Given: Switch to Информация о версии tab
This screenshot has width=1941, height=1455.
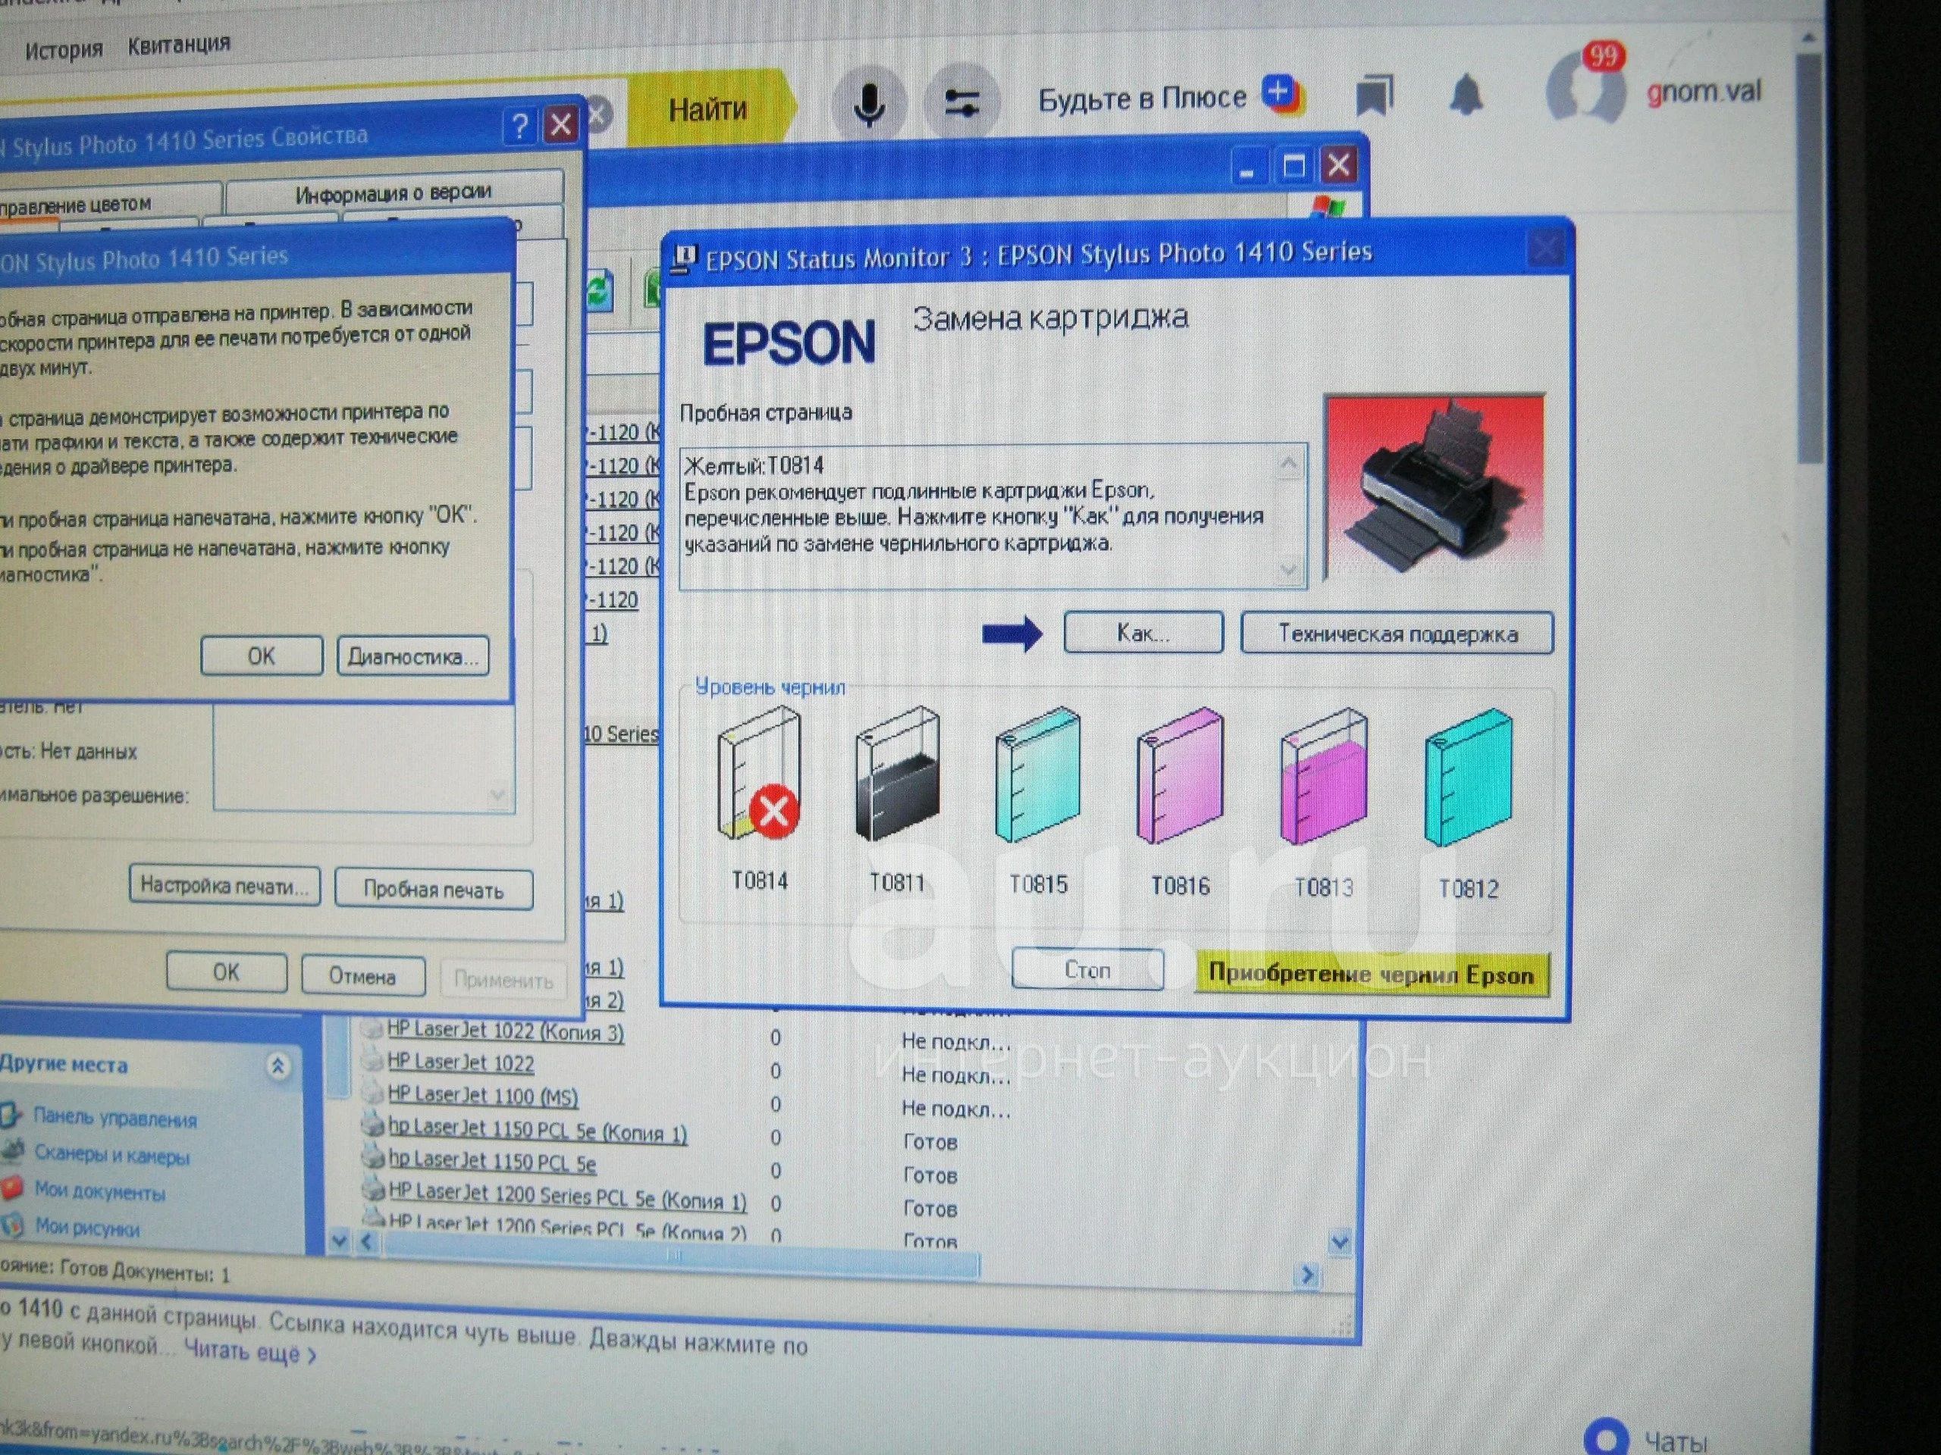Looking at the screenshot, I should 393,192.
